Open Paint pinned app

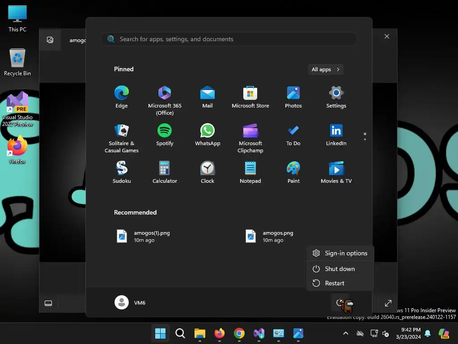293,172
